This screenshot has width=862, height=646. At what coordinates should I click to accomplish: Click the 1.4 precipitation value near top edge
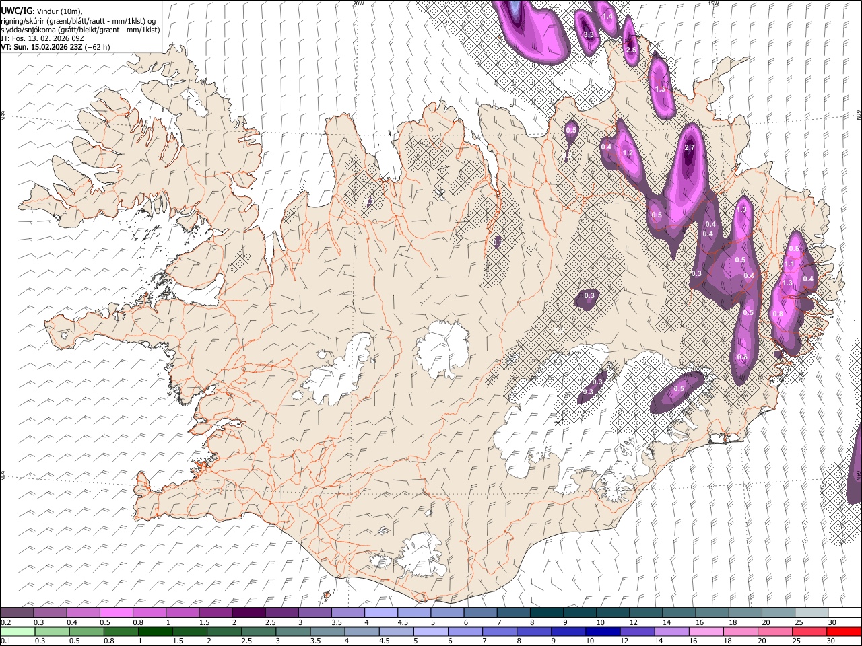click(x=607, y=16)
